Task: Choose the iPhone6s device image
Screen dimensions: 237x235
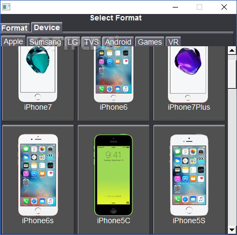Action: [38, 175]
